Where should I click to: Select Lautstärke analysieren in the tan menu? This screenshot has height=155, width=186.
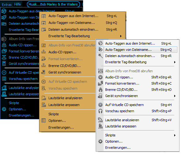[65, 98]
